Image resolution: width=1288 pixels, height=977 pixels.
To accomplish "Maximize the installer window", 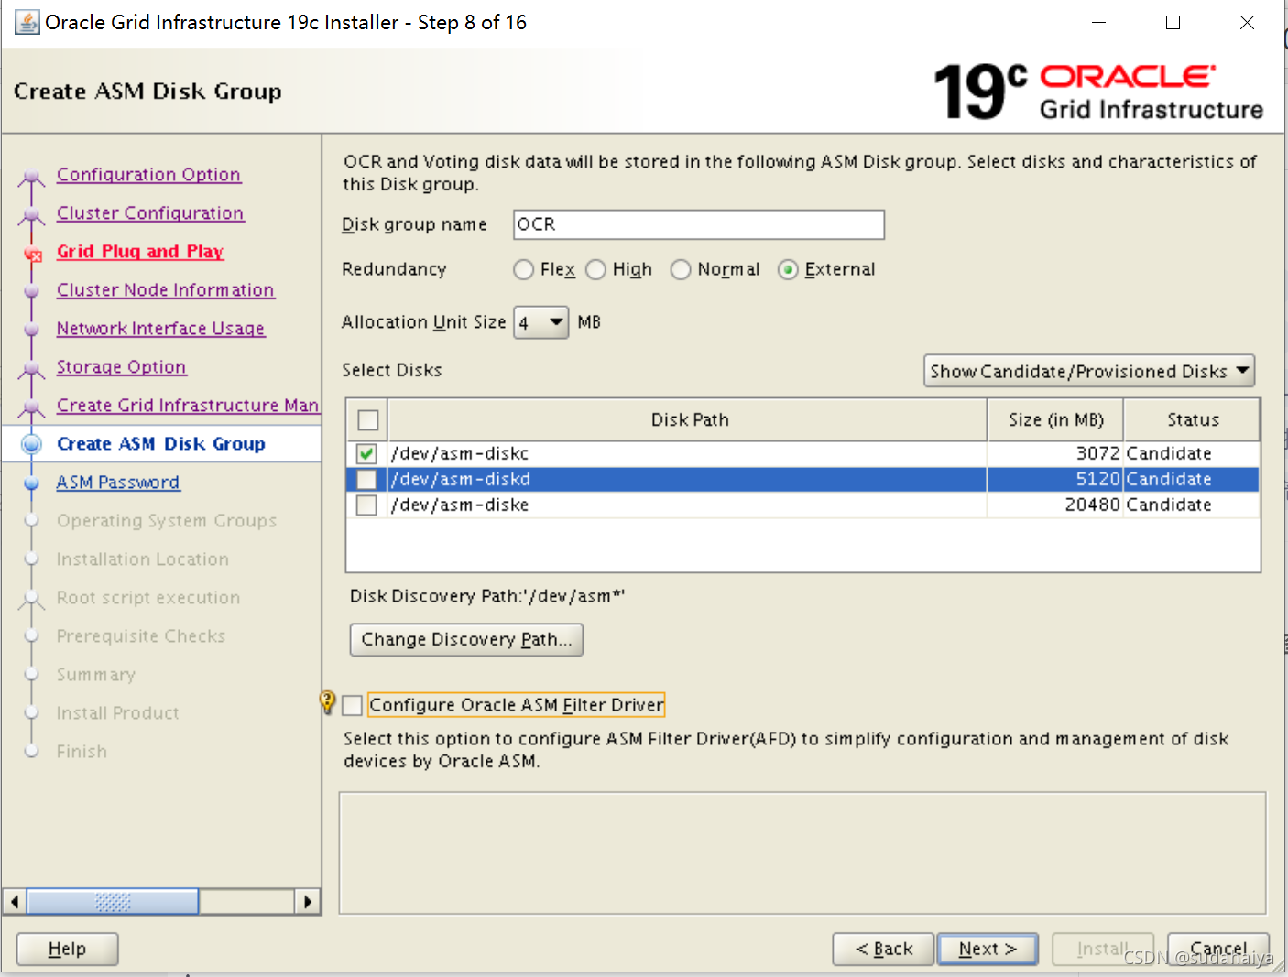I will [1173, 23].
